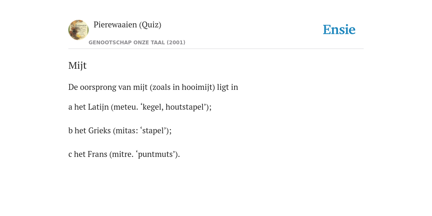Open the Pierewaaien (Quiz) title link
This screenshot has height=216, width=432.
pyautogui.click(x=127, y=25)
